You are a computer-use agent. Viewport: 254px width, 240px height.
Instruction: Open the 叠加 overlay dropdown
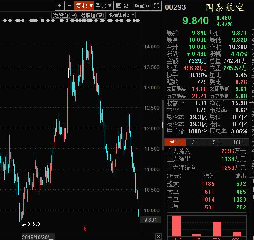pos(104,6)
